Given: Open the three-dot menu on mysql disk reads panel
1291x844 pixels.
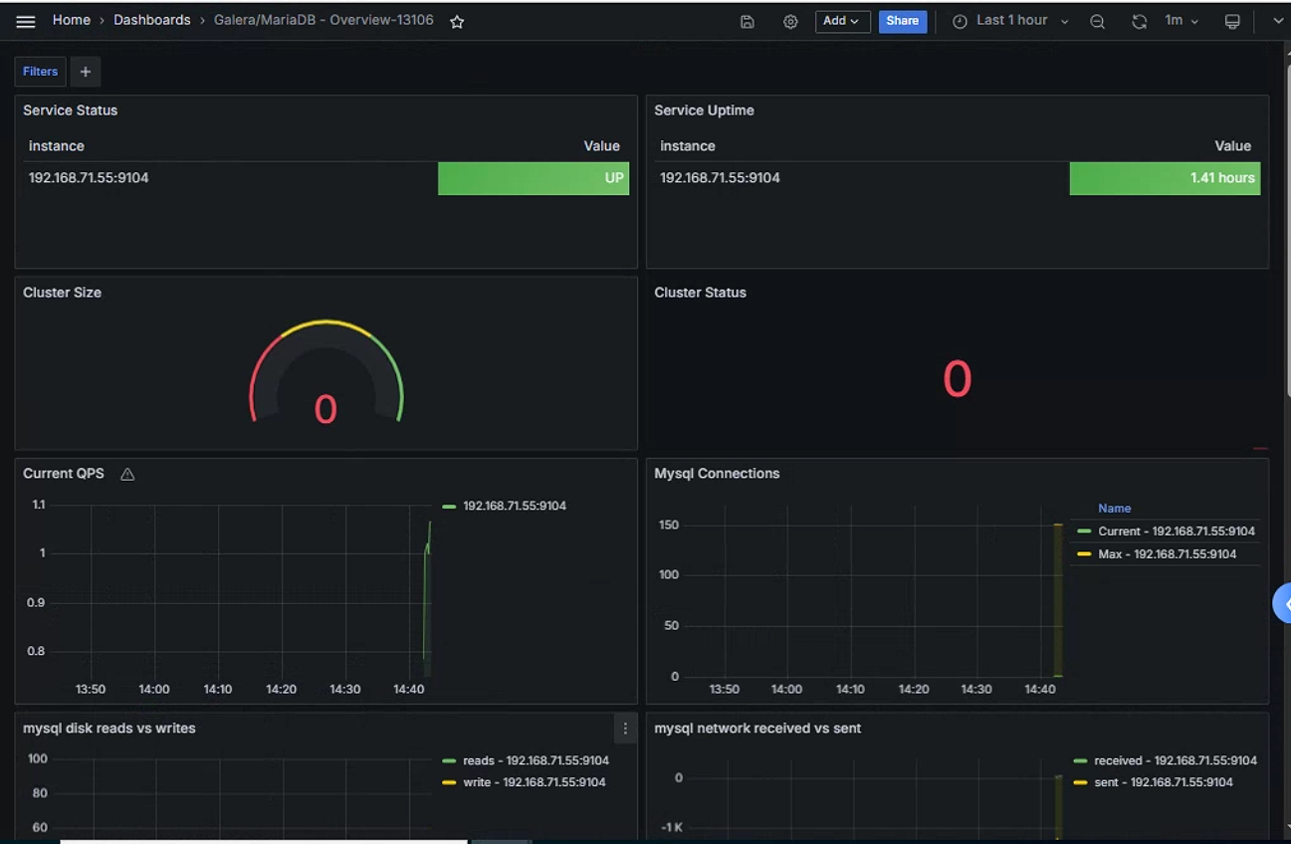Looking at the screenshot, I should 625,729.
